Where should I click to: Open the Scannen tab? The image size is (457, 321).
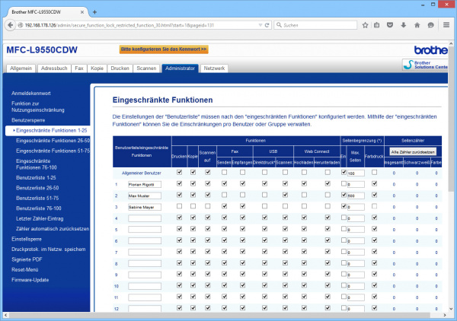coord(146,68)
